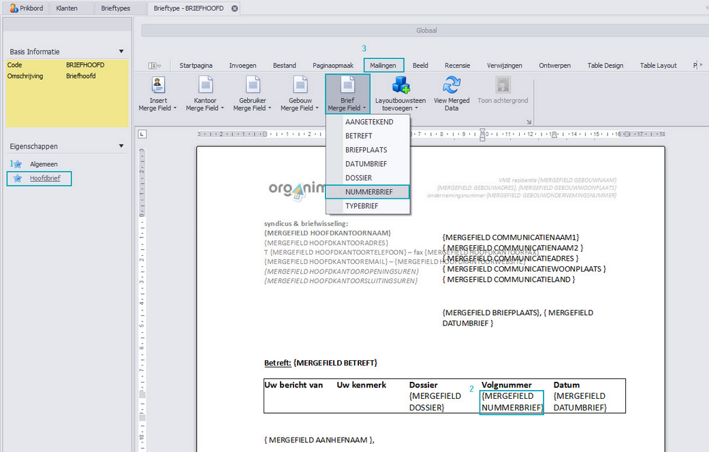This screenshot has height=452, width=709.
Task: Open the Verwijzingen ribbon tab
Action: (x=504, y=65)
